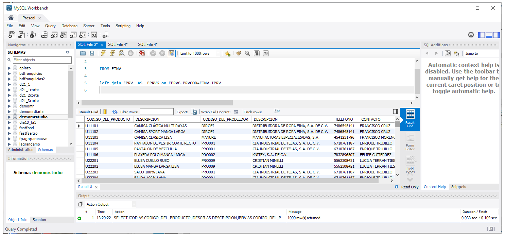Open the Jump to dropdown
Screen dimensions: 505x237
[482, 53]
